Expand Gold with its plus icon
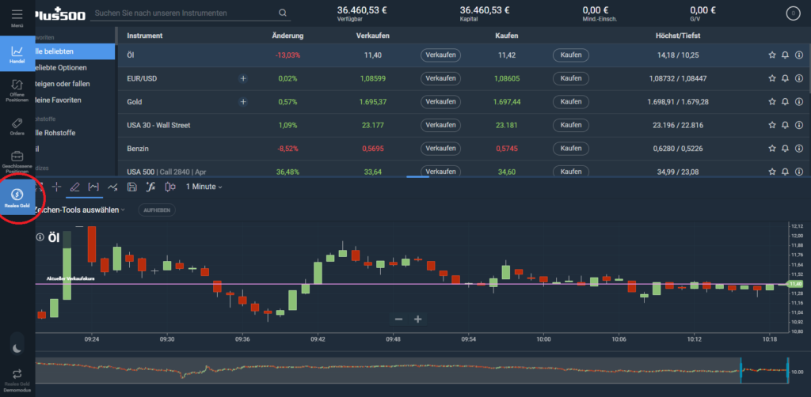This screenshot has width=811, height=397. (x=243, y=102)
